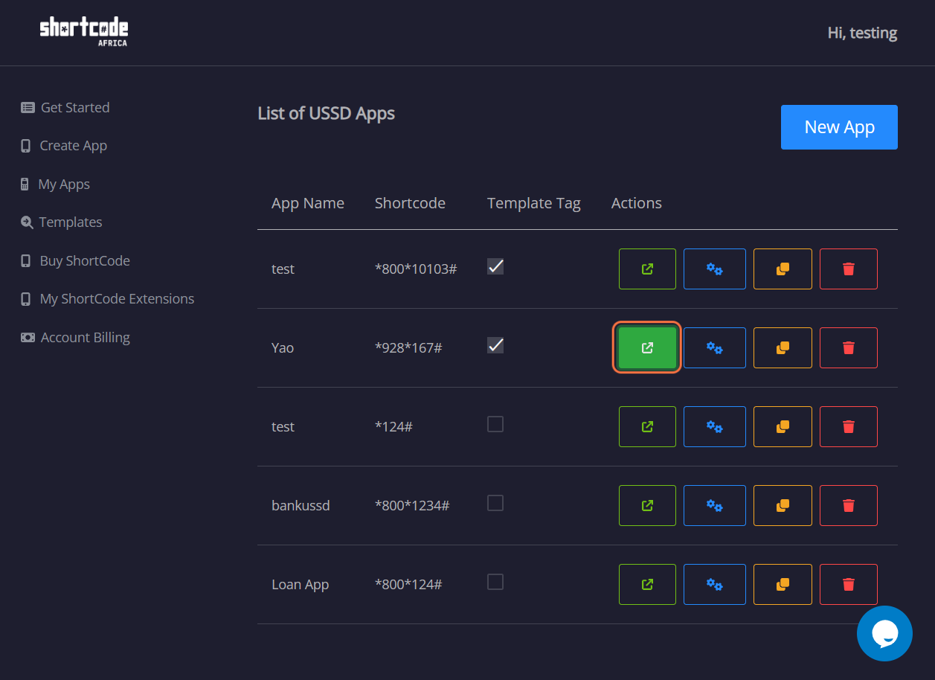Click the Shortcode column header
Screen dimensions: 935x680
coord(410,203)
